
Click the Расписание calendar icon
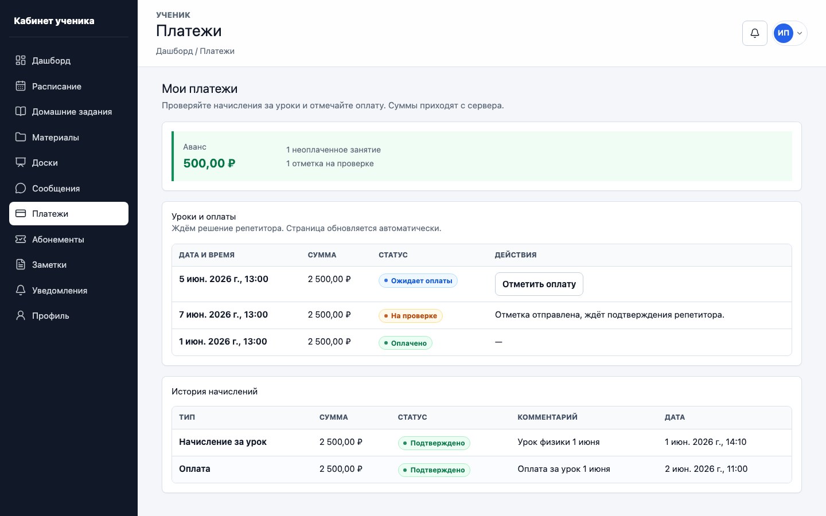pos(21,86)
